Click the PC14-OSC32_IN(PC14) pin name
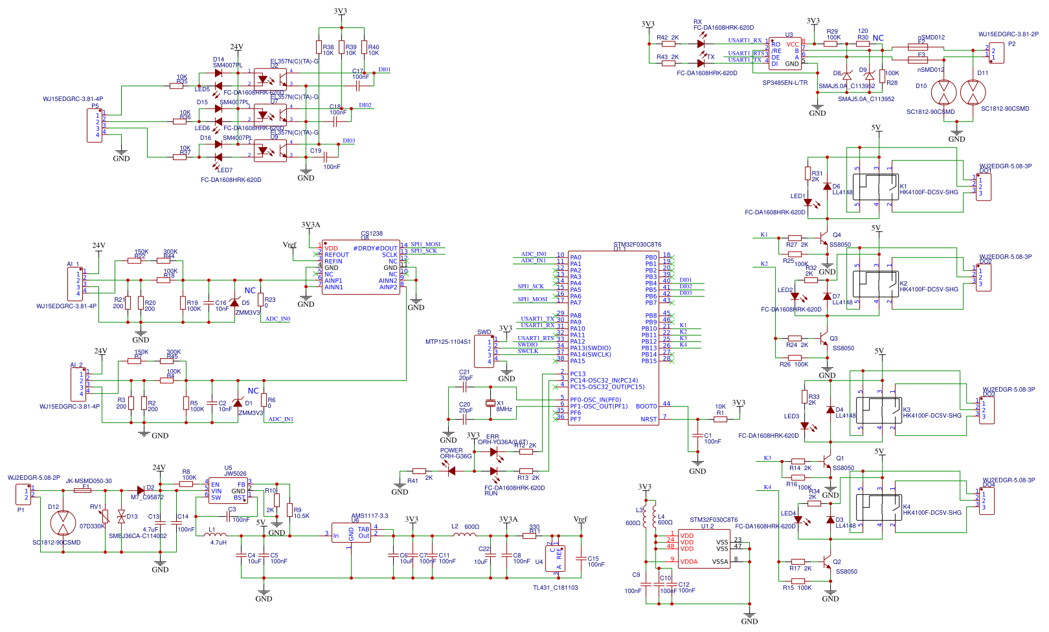The width and height of the screenshot is (1049, 632). tap(604, 381)
